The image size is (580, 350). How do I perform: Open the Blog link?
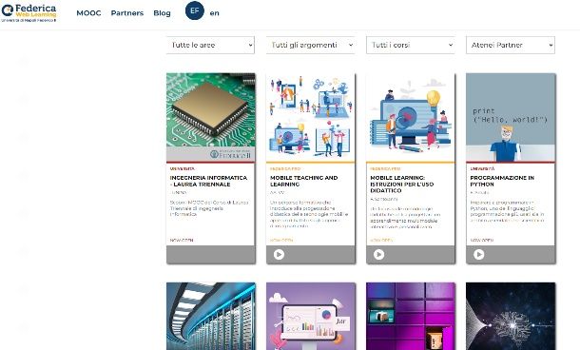pyautogui.click(x=162, y=13)
